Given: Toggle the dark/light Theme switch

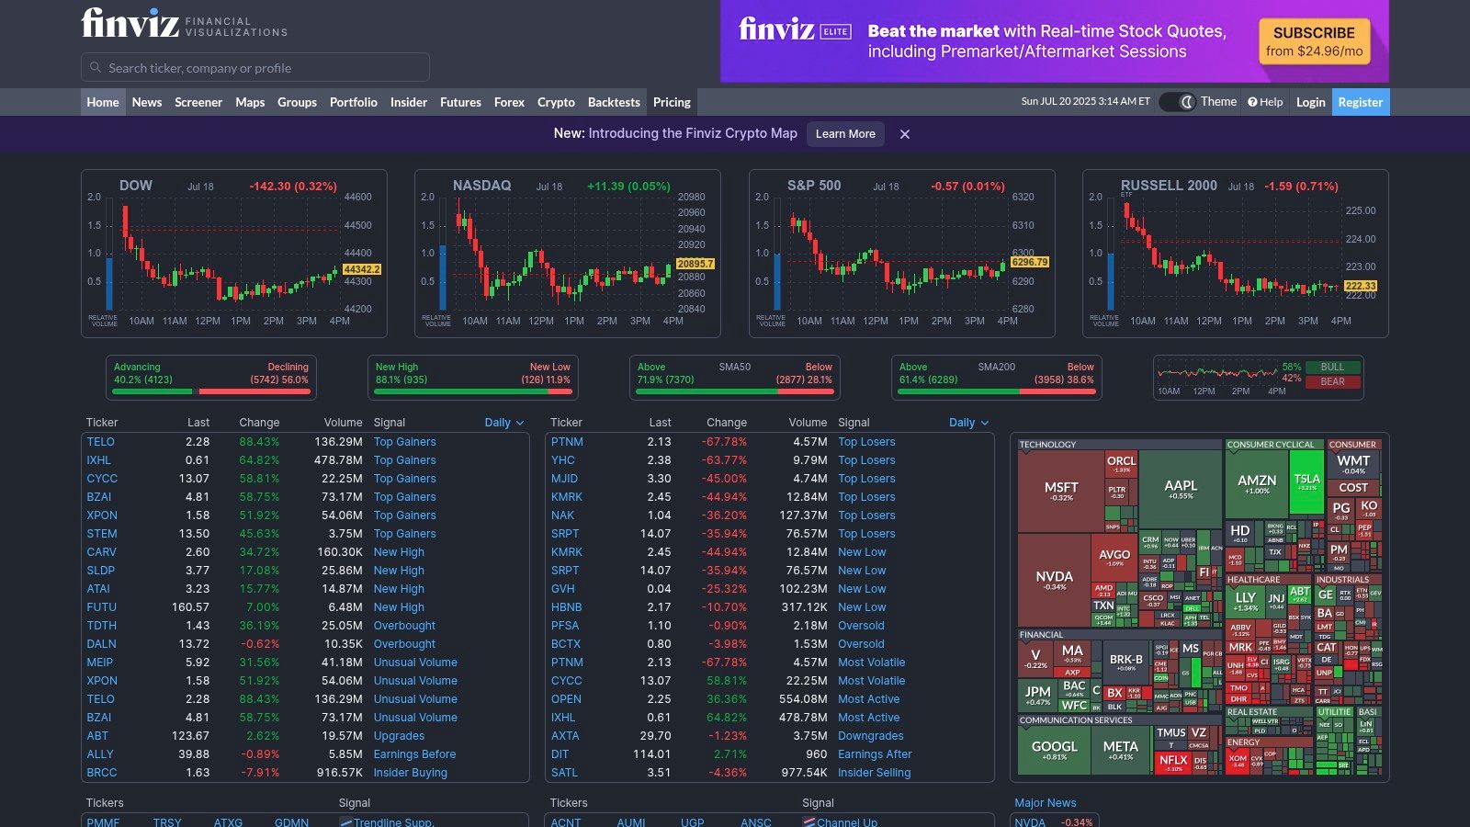Looking at the screenshot, I should pyautogui.click(x=1177, y=102).
